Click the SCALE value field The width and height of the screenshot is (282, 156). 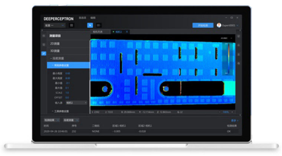click(67, 92)
